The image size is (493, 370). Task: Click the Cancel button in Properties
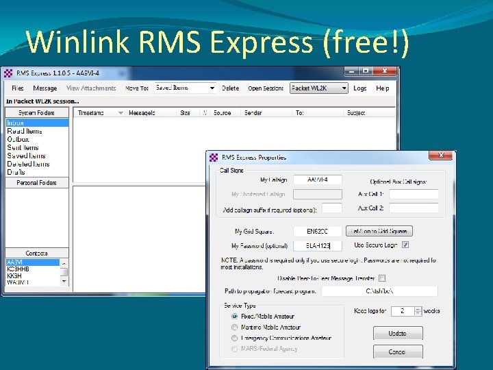coord(398,351)
